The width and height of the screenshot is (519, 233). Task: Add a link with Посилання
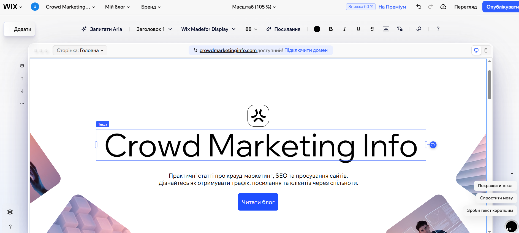(283, 29)
